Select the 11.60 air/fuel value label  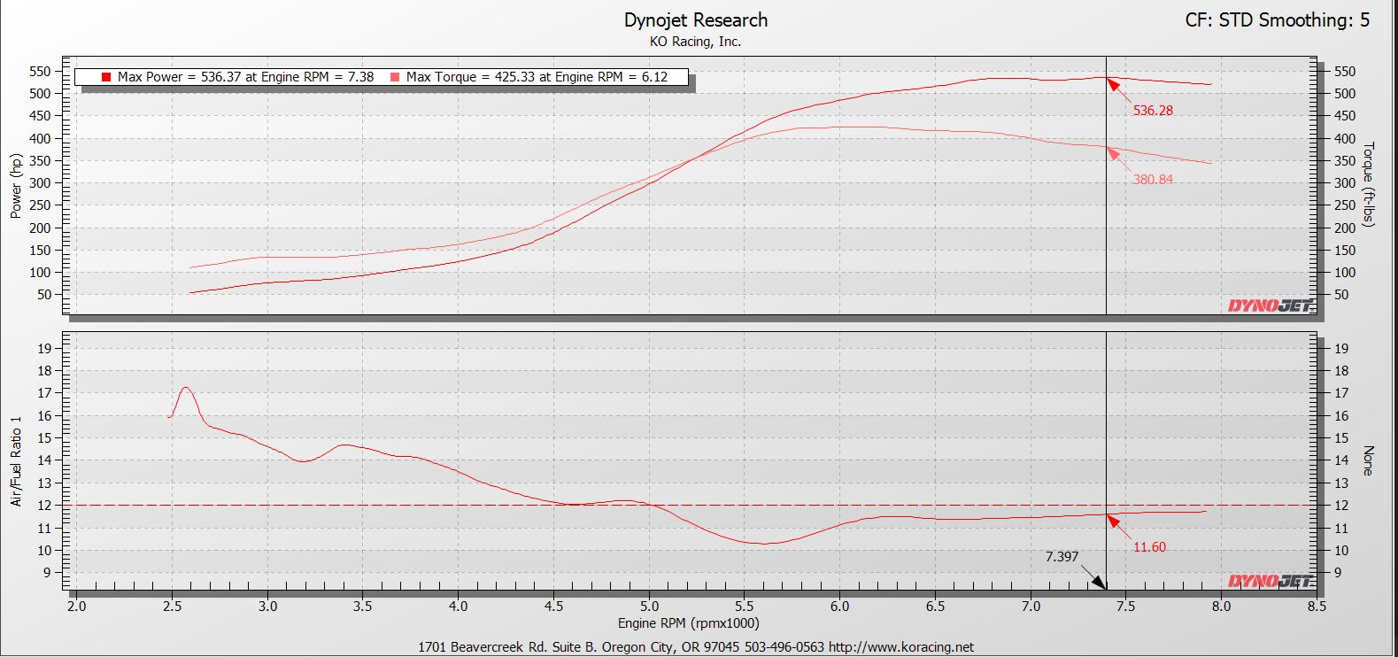pyautogui.click(x=1149, y=547)
